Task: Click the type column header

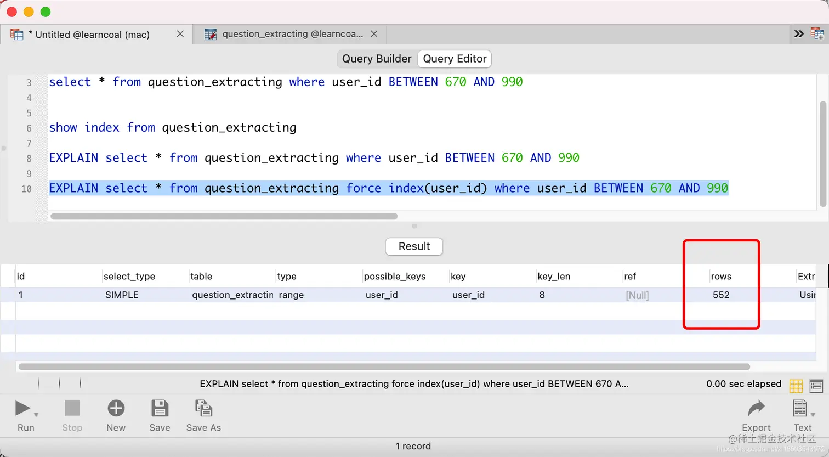Action: tap(319, 277)
